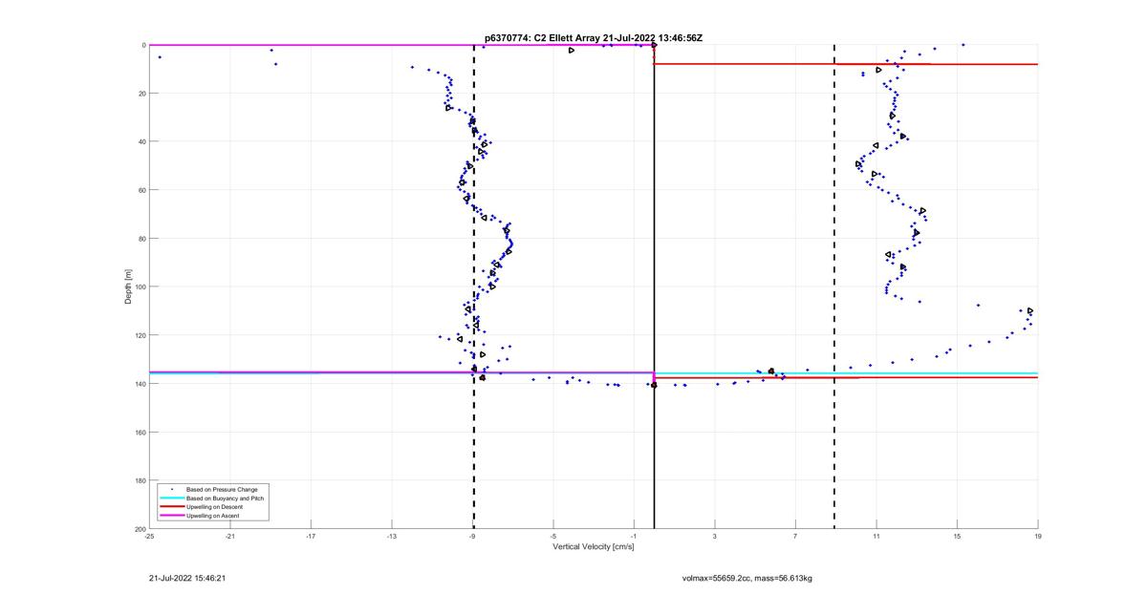Click x-axis tick label "11"
1147x594 pixels.
pyautogui.click(x=876, y=536)
